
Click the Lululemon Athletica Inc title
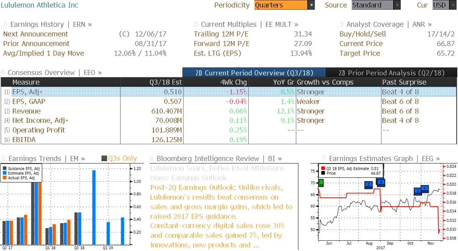[39, 5]
